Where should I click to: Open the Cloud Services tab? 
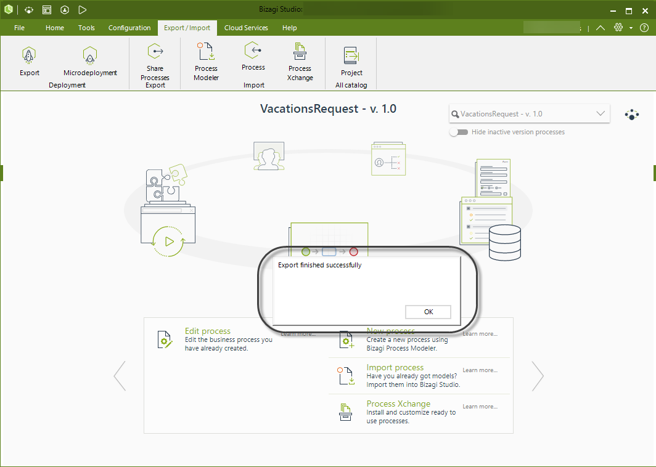coord(246,28)
